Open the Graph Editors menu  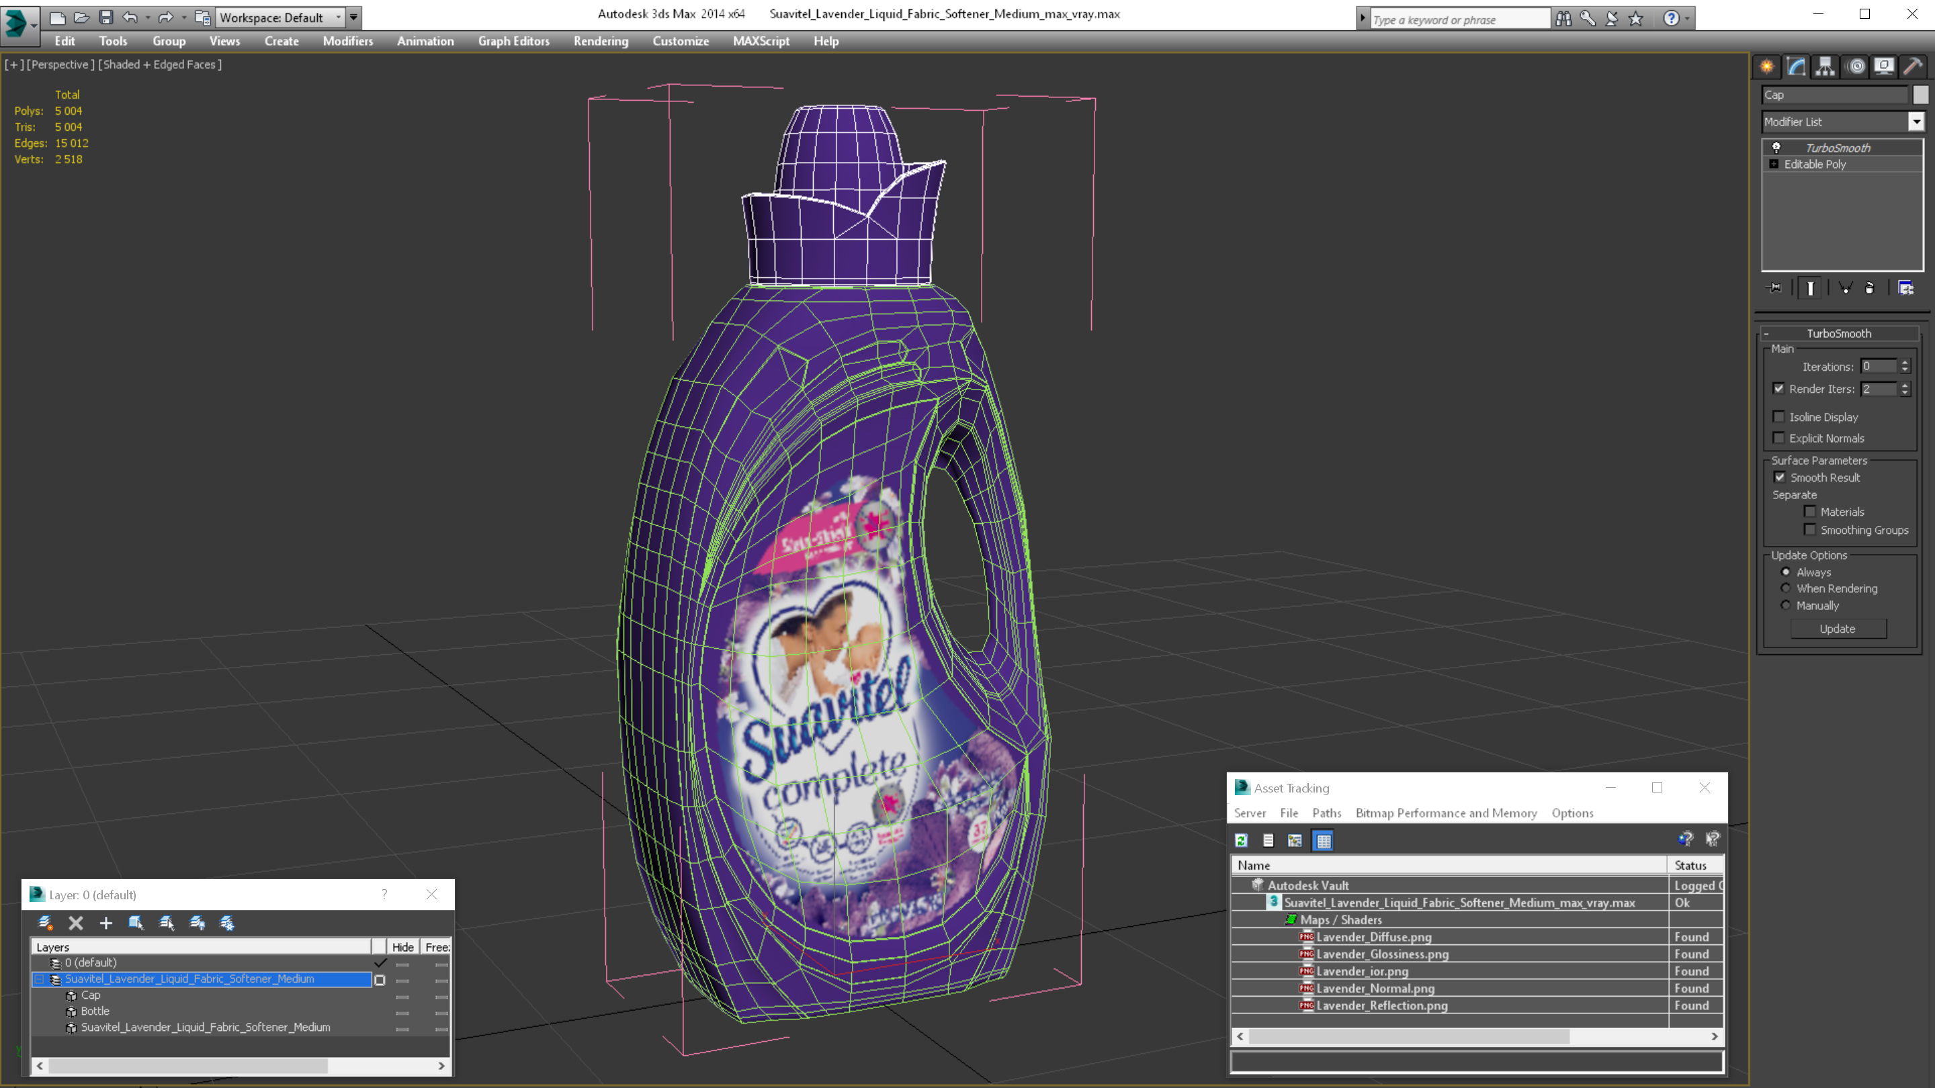pyautogui.click(x=514, y=41)
